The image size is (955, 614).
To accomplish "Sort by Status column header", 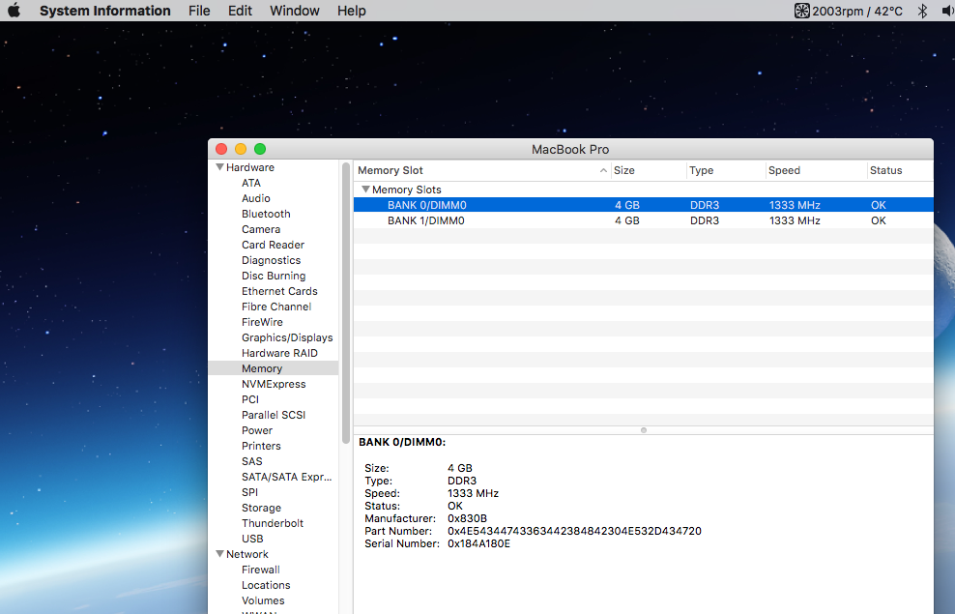I will (x=900, y=170).
